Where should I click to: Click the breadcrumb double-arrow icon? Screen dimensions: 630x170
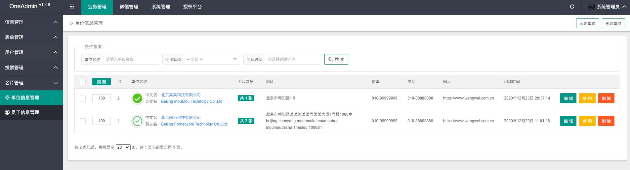[71, 23]
